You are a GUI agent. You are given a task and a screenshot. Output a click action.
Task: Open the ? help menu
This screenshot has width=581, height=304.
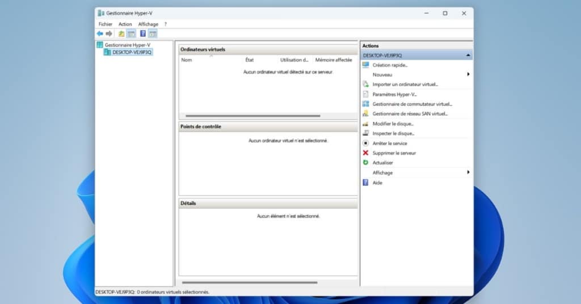click(166, 24)
